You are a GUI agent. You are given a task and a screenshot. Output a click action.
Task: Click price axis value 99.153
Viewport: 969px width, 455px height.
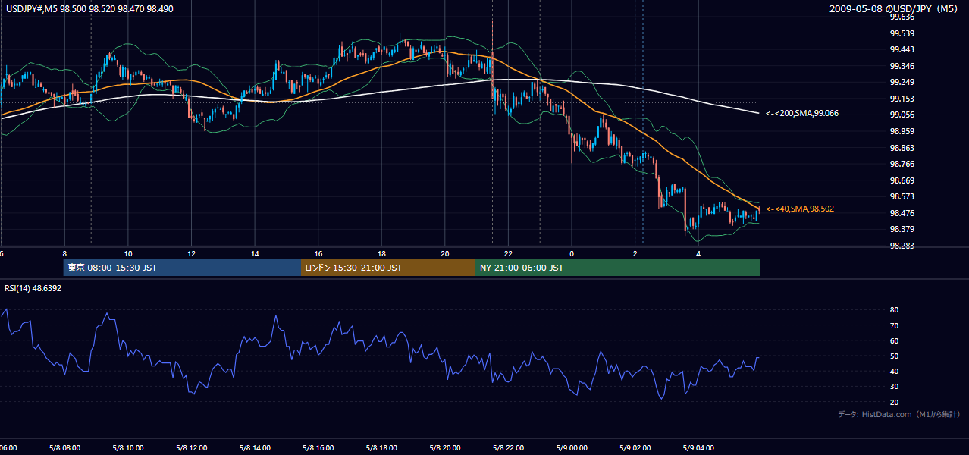(902, 99)
